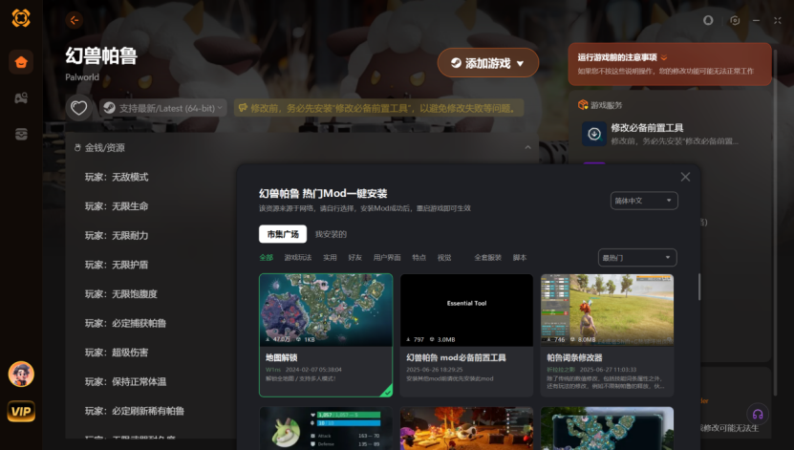Click the mod list scrollbar
The image size is (794, 450).
[698, 287]
